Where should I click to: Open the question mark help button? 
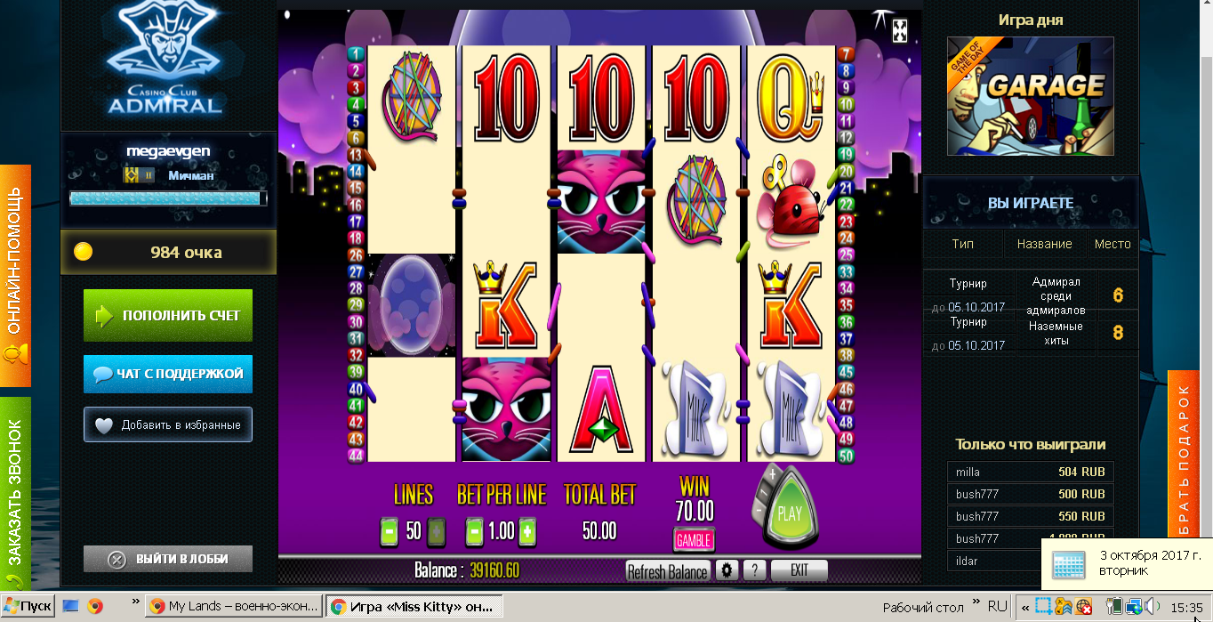(754, 570)
